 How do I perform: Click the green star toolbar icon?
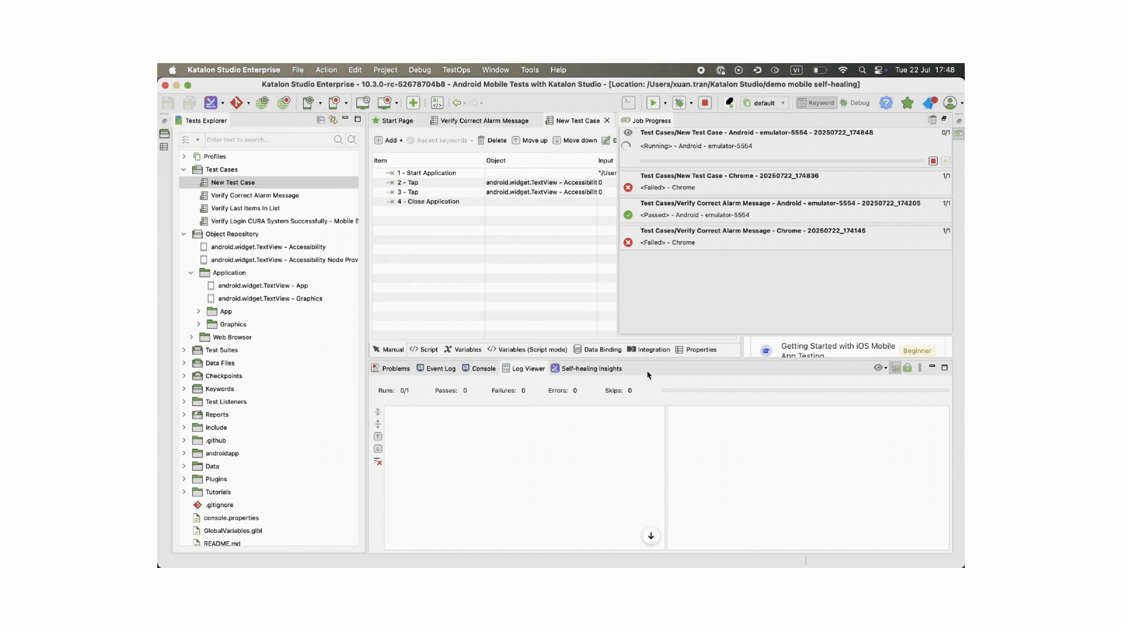coord(908,103)
